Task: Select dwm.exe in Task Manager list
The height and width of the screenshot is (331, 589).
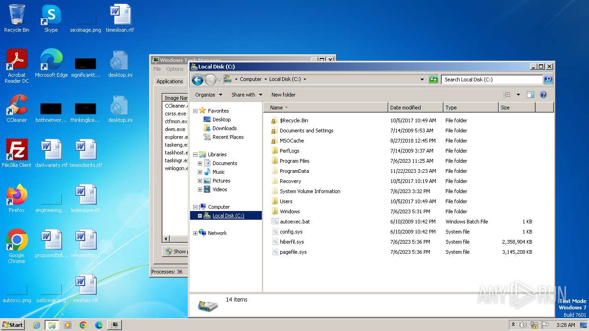Action: [175, 129]
